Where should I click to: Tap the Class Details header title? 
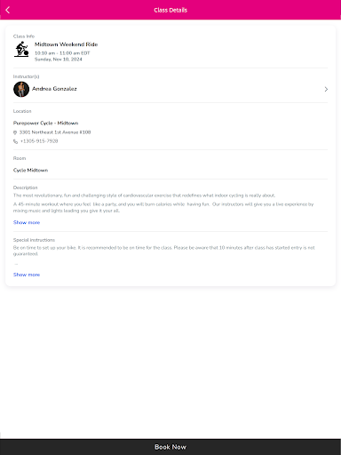(x=170, y=10)
